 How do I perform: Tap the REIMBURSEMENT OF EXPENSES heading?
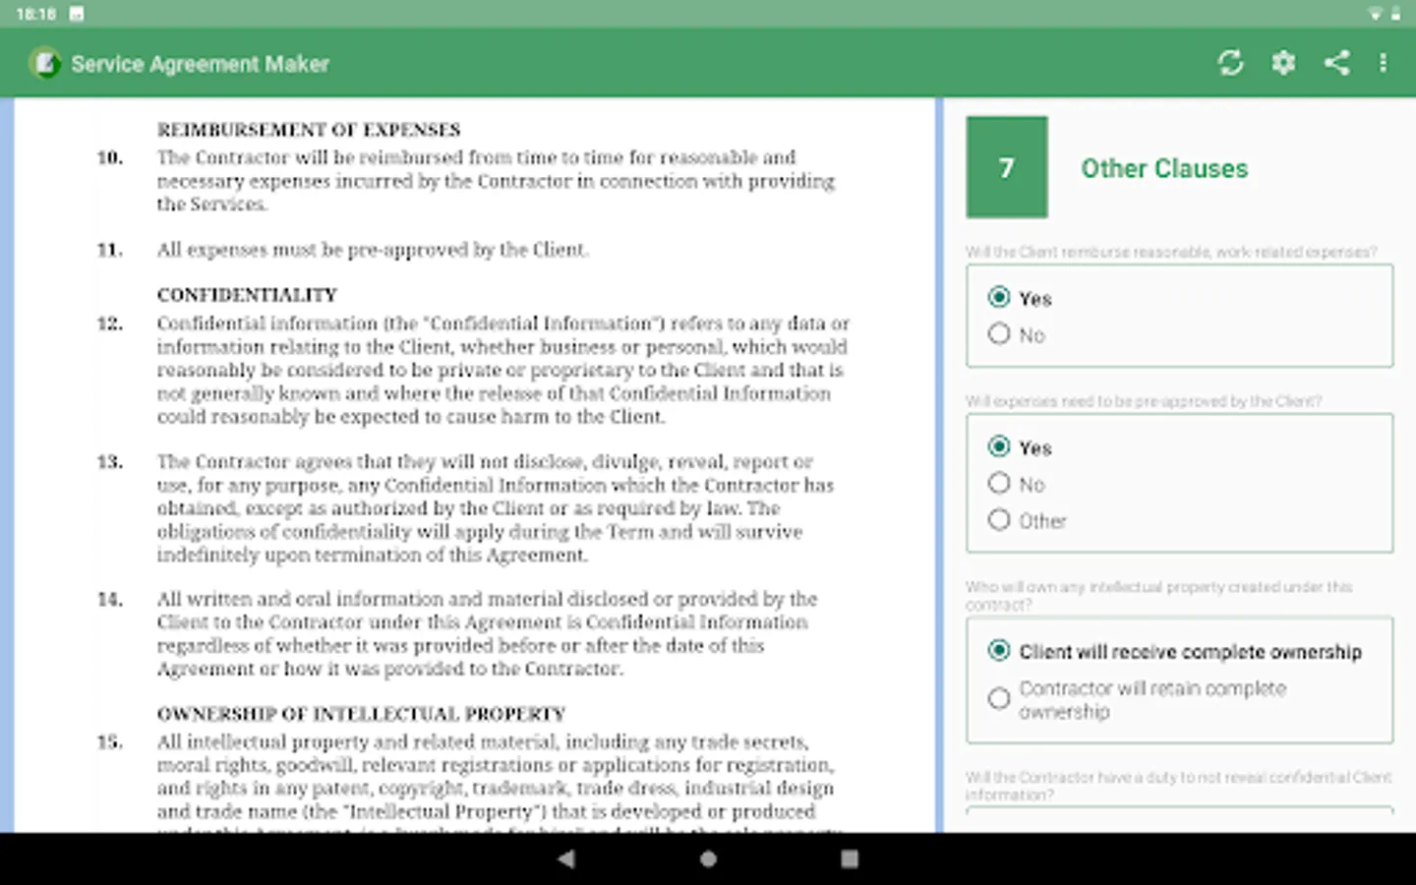[x=309, y=130]
